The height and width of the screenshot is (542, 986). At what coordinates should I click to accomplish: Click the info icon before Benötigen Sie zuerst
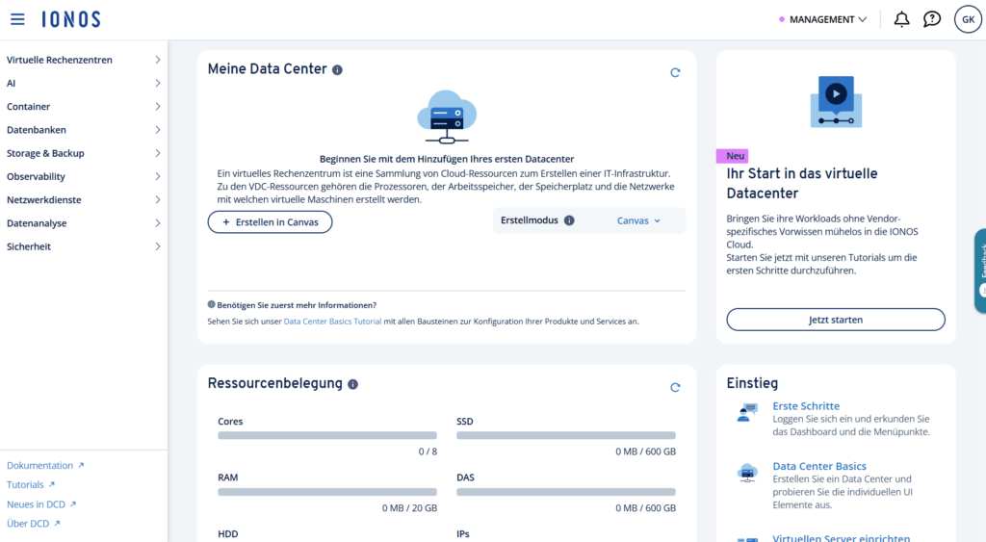pyautogui.click(x=211, y=304)
